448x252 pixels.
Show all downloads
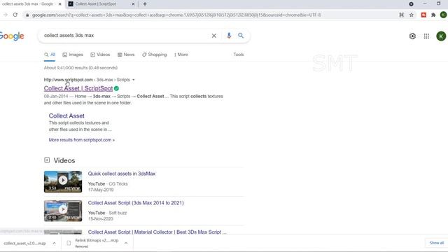tap(437, 243)
